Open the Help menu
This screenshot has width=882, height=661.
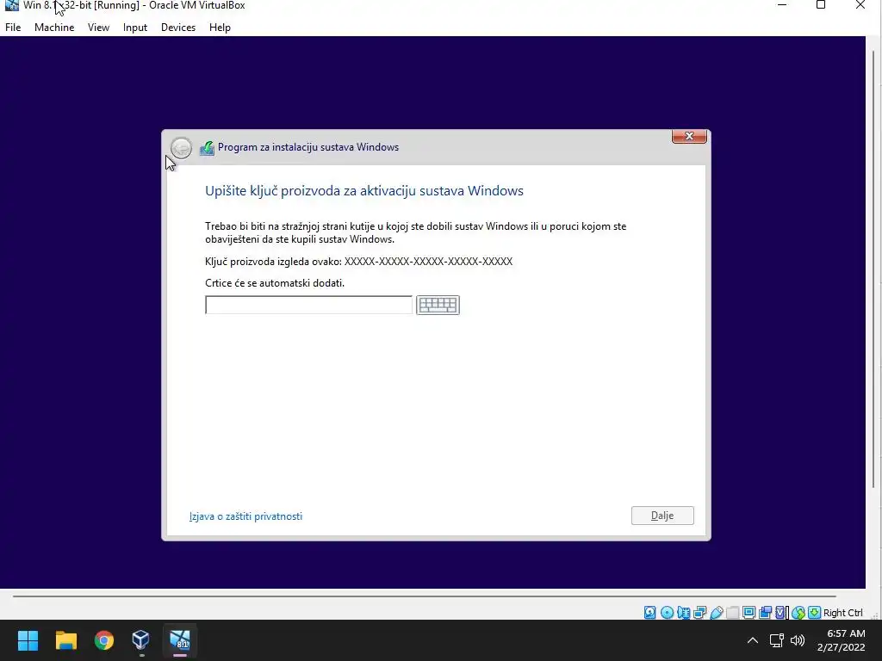coord(220,27)
